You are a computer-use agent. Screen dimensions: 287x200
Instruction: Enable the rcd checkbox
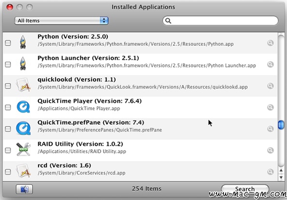(8, 172)
